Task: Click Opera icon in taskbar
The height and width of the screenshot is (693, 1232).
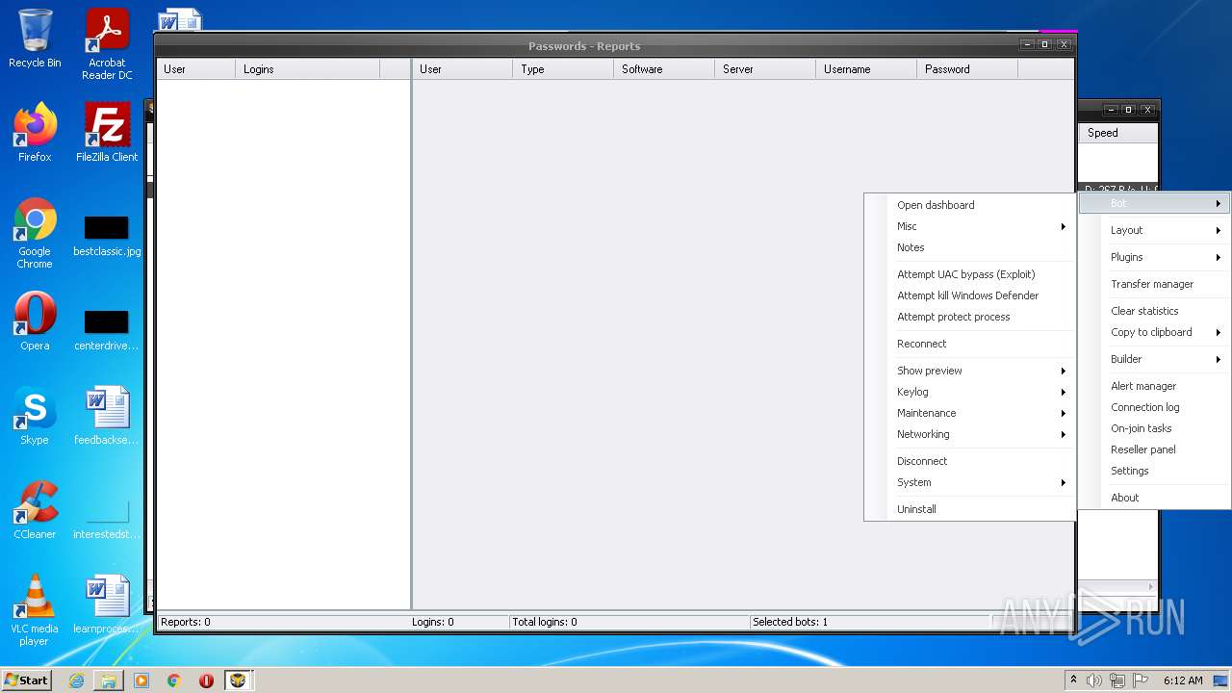Action: (x=206, y=680)
